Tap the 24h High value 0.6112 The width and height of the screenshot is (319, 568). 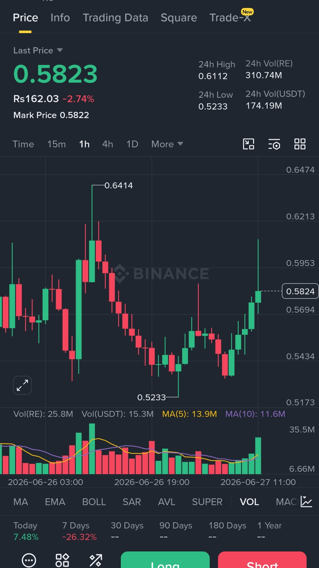click(213, 76)
